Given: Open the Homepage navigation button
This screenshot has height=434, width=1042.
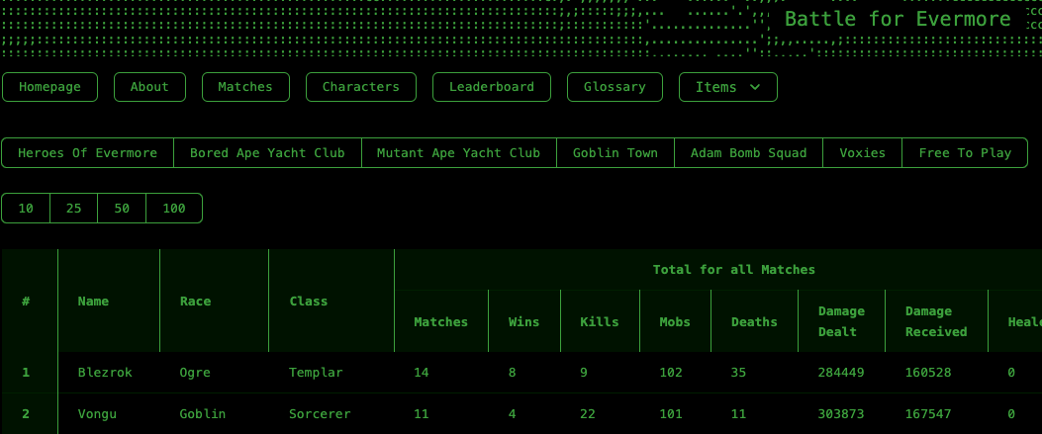Looking at the screenshot, I should 49,87.
